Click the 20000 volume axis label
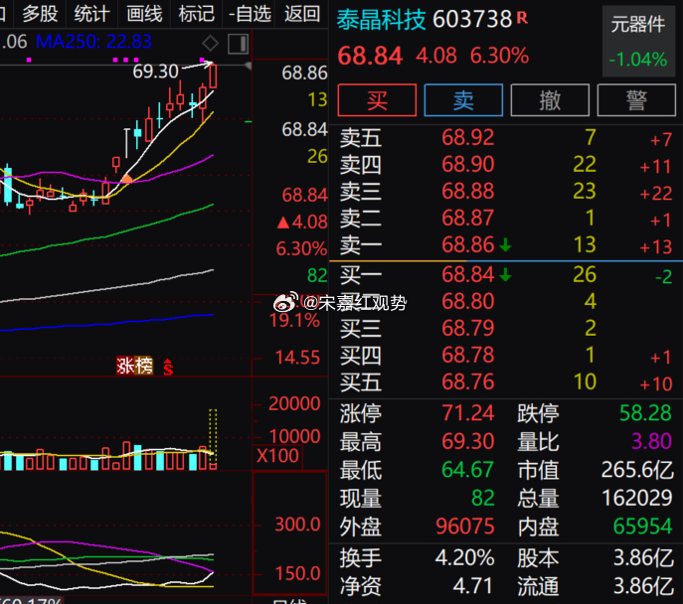Viewport: 683px width, 604px height. click(x=294, y=404)
